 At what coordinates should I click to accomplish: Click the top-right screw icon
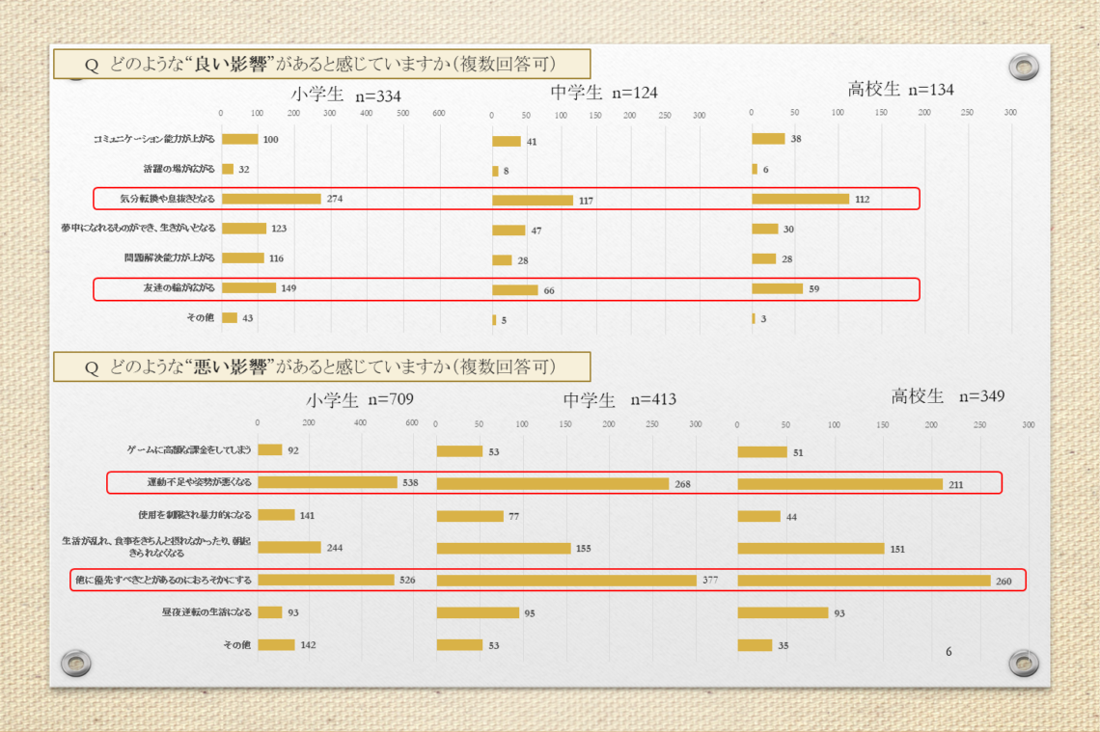pos(1023,68)
